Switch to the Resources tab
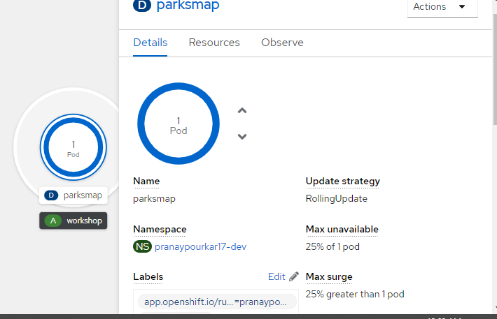This screenshot has height=319, width=497. point(214,43)
